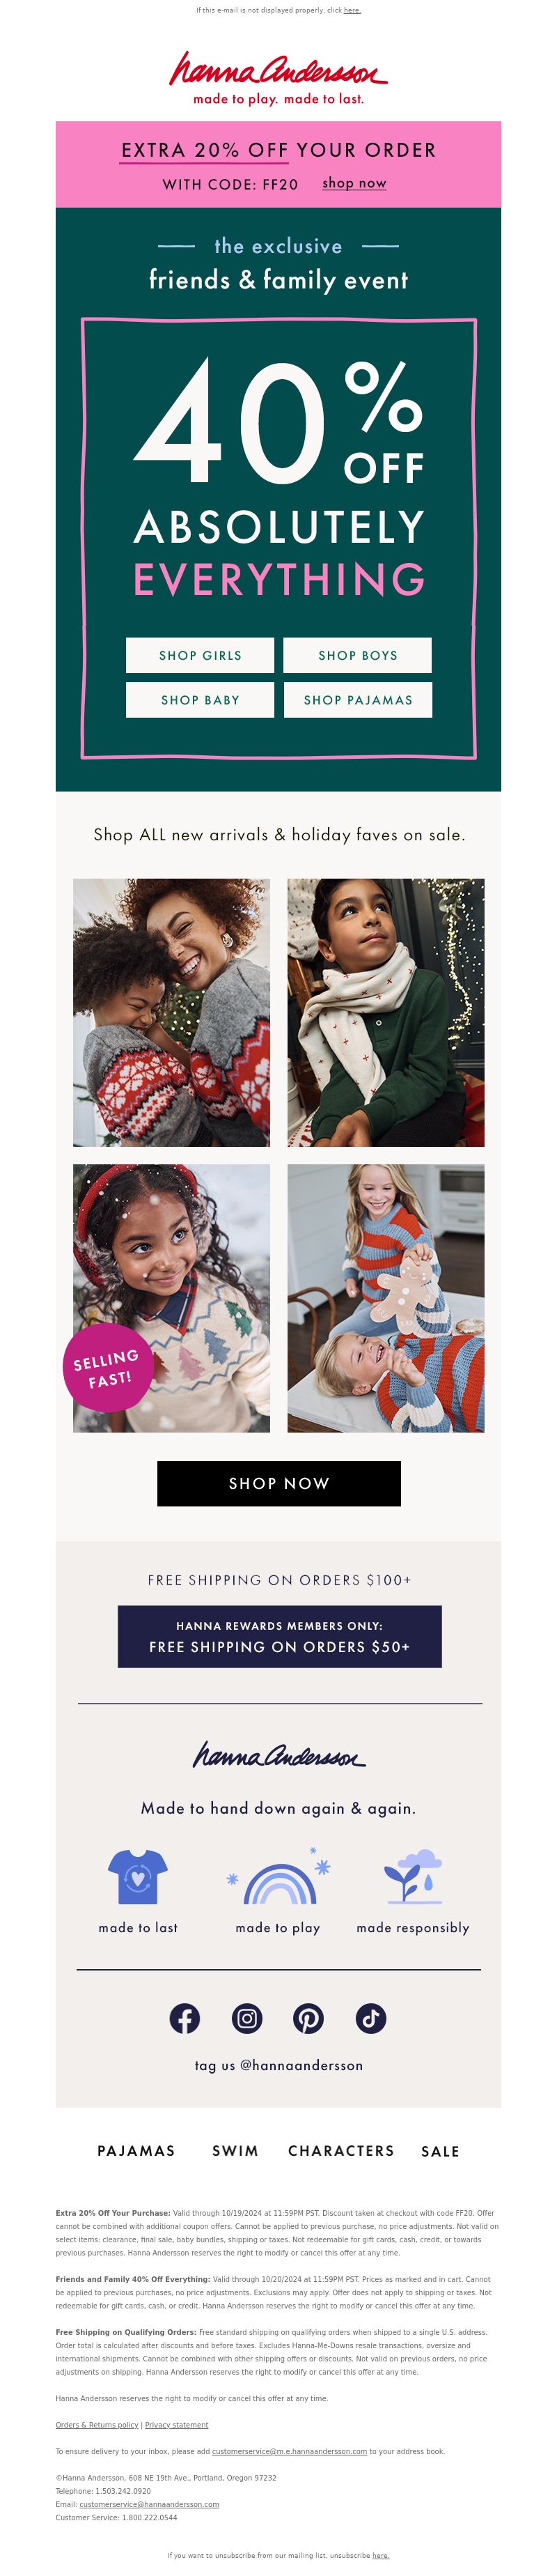Screen dimensions: 557x2576
Task: Open the Shop Baby button
Action: tap(200, 700)
